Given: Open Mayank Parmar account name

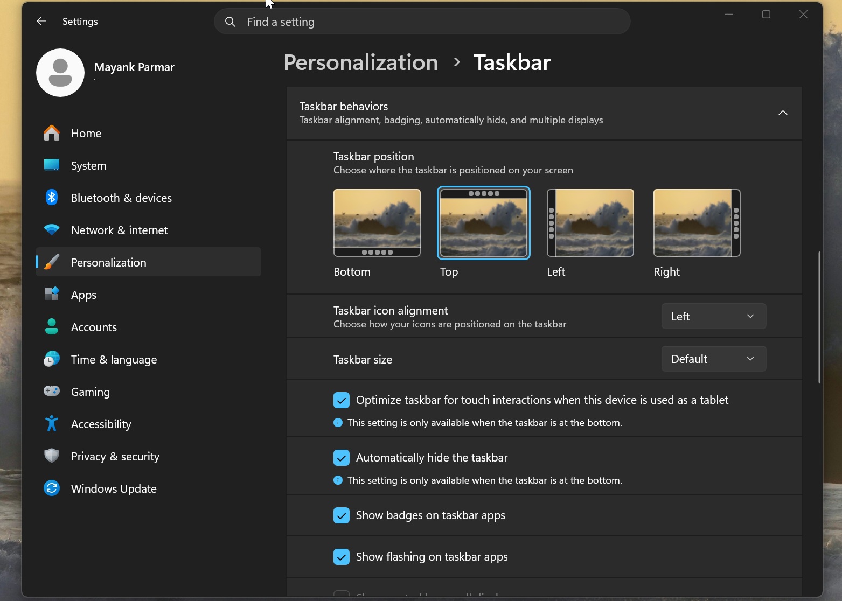Looking at the screenshot, I should (x=134, y=67).
